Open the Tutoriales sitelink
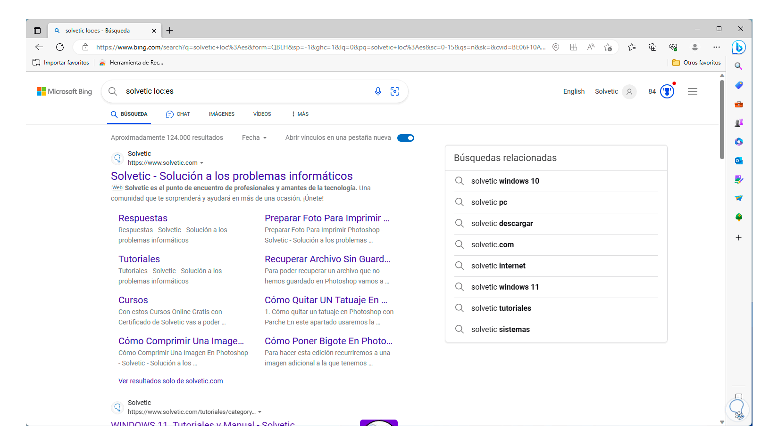The width and height of the screenshot is (778, 445). [x=139, y=259]
